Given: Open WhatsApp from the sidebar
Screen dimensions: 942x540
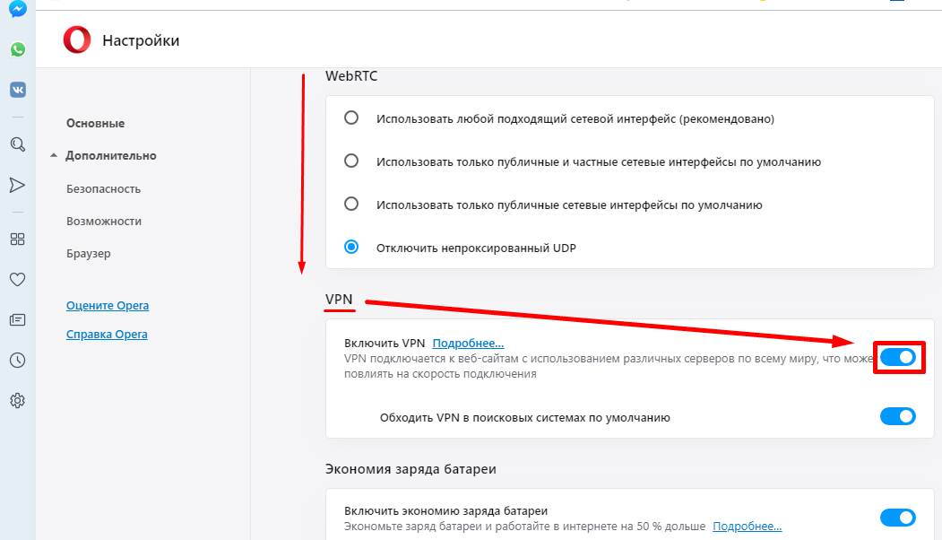Looking at the screenshot, I should (17, 49).
